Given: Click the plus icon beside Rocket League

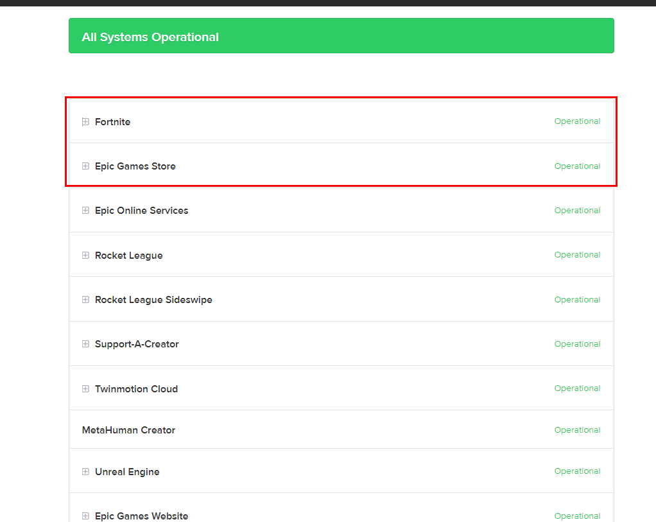Looking at the screenshot, I should tap(85, 254).
